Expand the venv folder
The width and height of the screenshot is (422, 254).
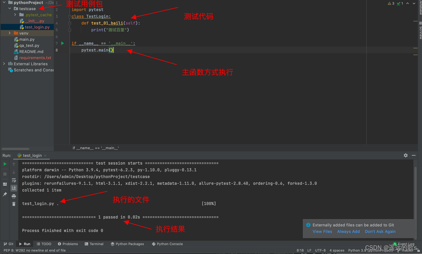(x=10, y=33)
